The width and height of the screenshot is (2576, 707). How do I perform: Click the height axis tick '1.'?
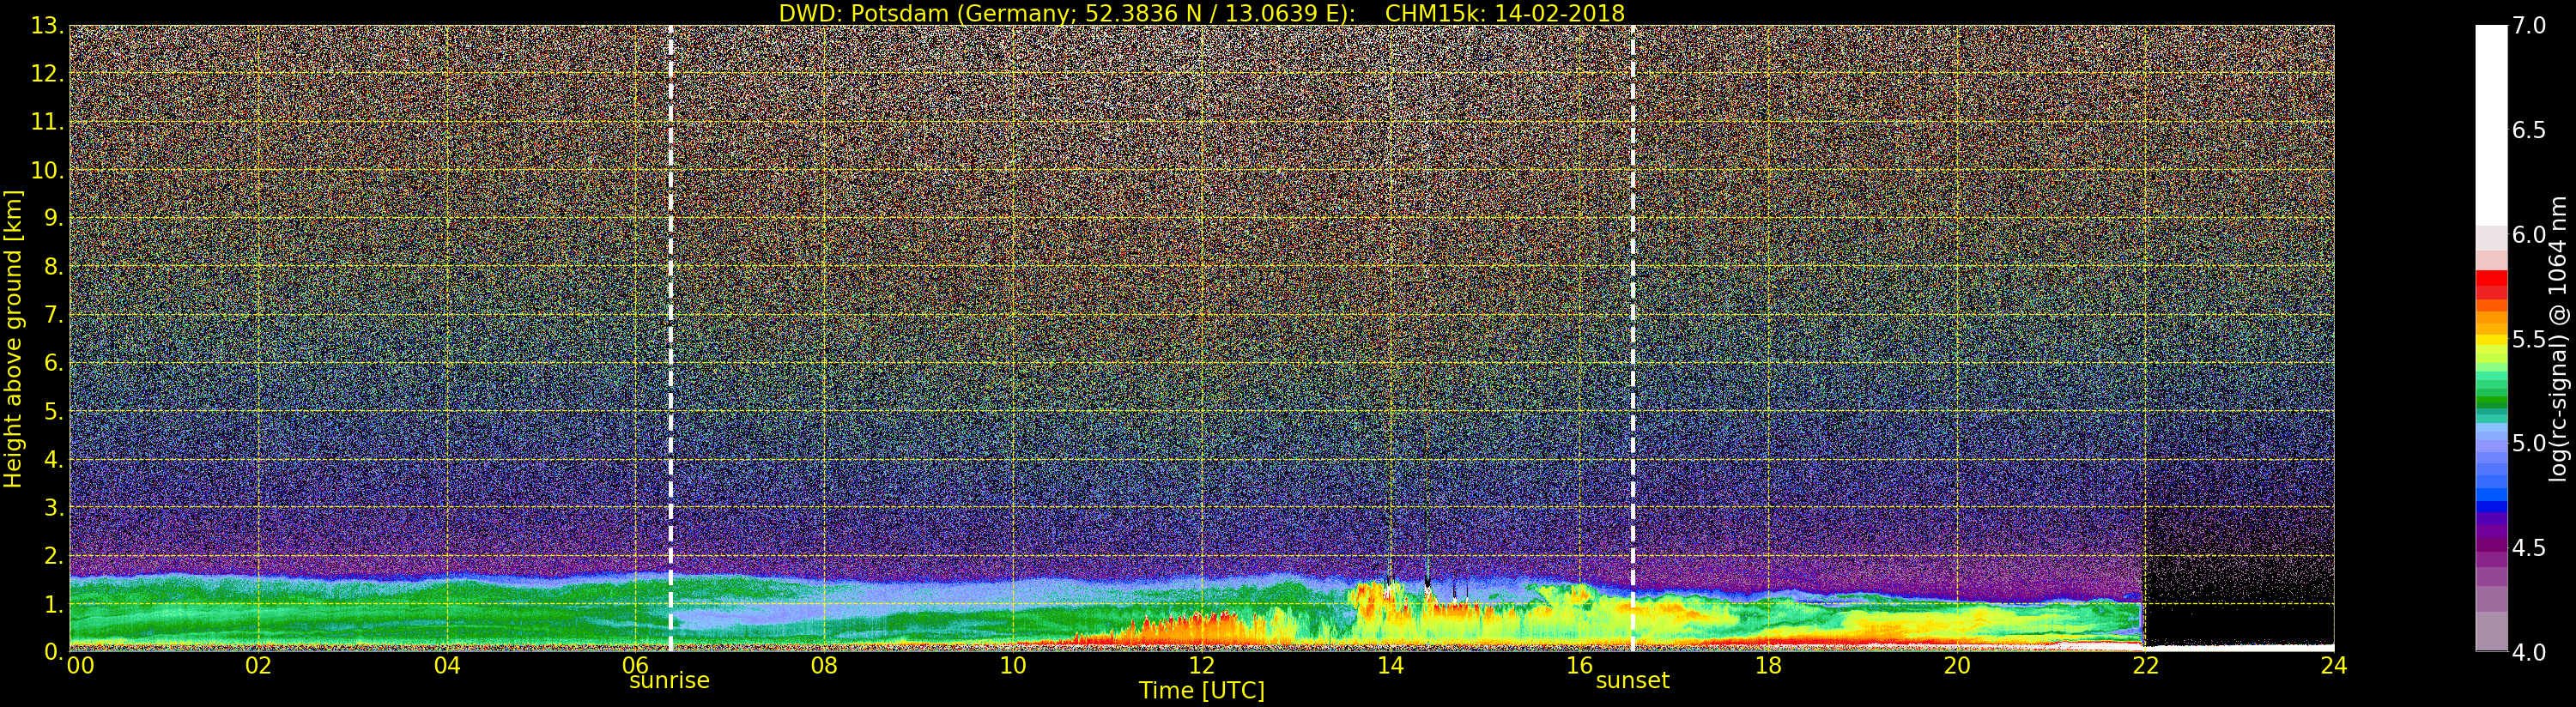tap(54, 604)
